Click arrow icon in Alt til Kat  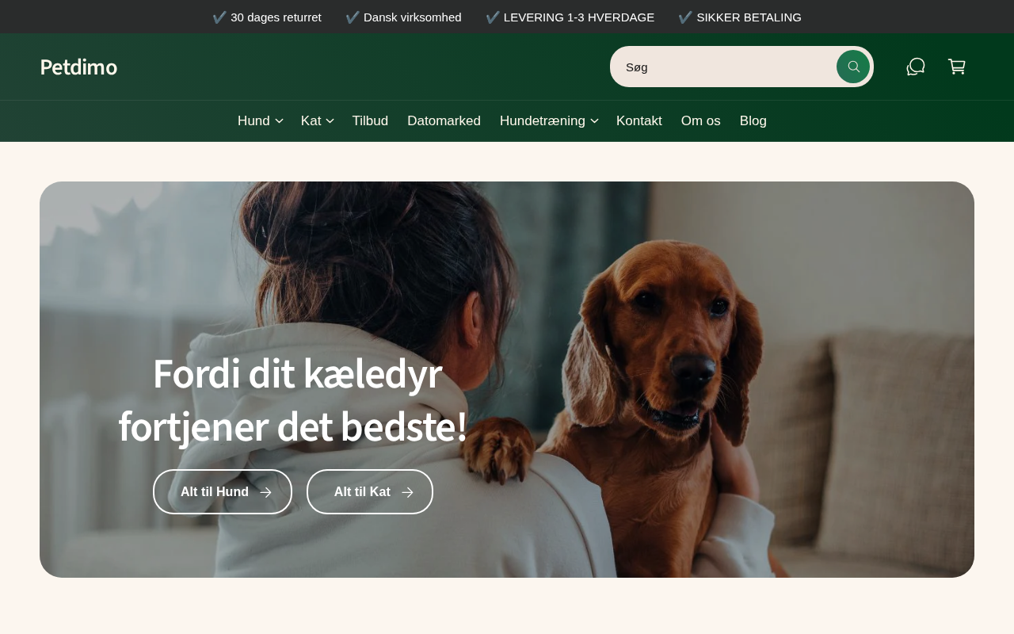(407, 492)
